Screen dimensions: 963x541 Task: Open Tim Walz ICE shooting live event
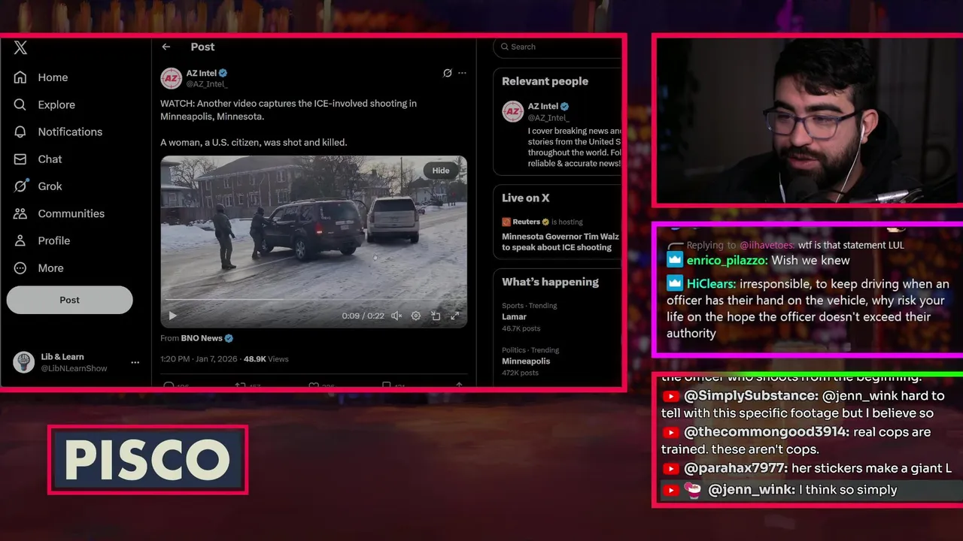[560, 242]
